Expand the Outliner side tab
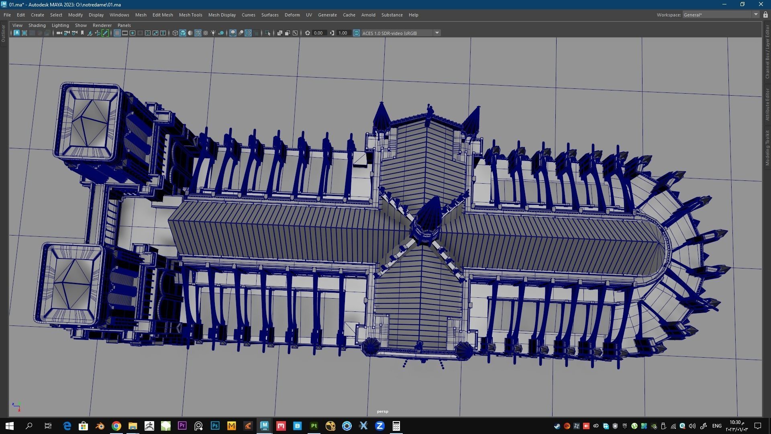Viewport: 771px width, 434px height. pyautogui.click(x=3, y=34)
